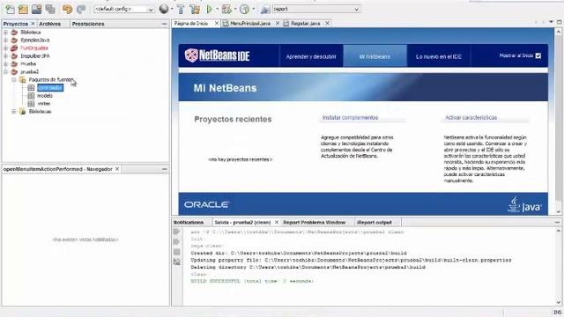Click the New Project toolbar icon

[x=24, y=9]
